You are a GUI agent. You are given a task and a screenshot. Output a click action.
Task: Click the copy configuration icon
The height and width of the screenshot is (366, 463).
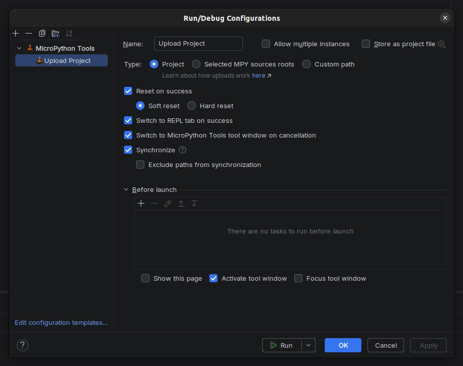click(42, 34)
